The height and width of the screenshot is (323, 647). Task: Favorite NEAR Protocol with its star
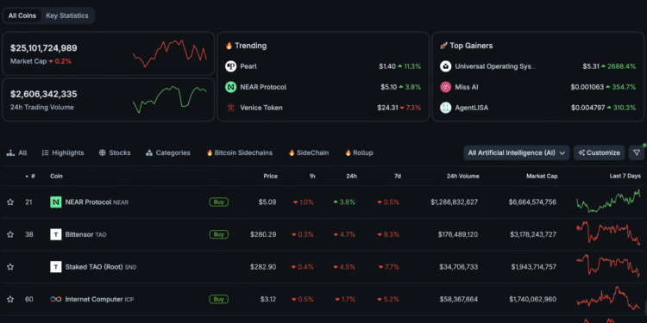[10, 202]
